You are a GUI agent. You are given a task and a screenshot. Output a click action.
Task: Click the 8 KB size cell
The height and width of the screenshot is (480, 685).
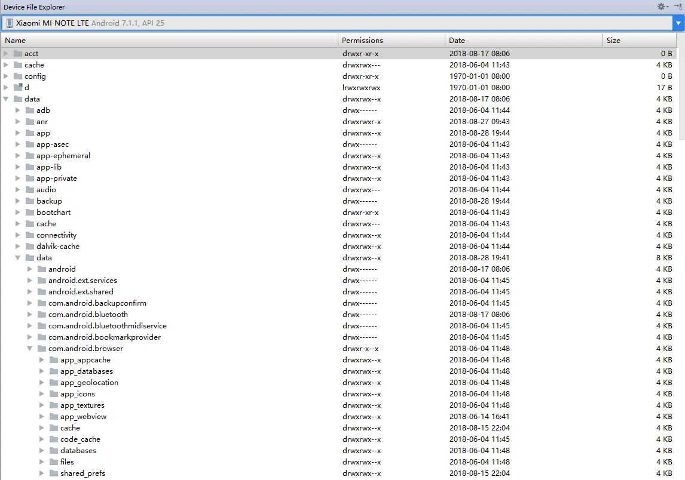[663, 257]
